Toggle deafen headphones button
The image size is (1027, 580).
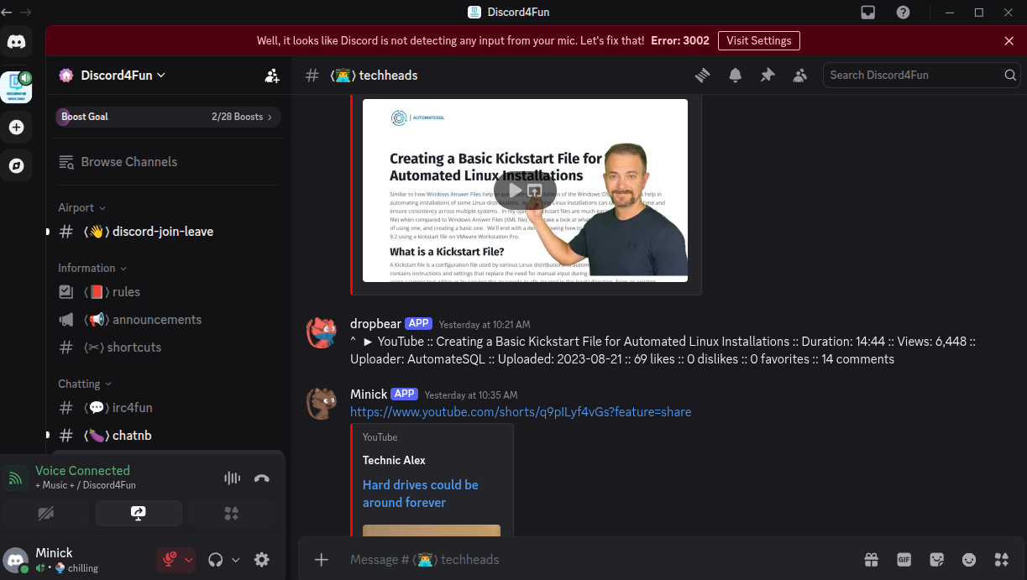point(216,560)
